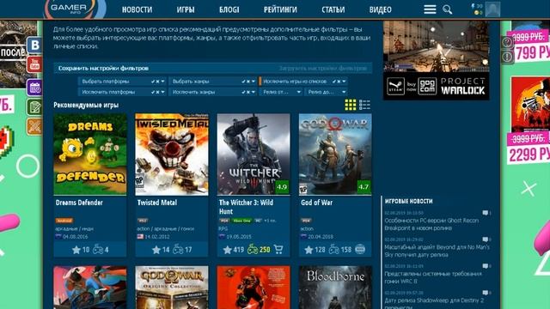Open God of War Origins Collection cover

pyautogui.click(x=172, y=288)
